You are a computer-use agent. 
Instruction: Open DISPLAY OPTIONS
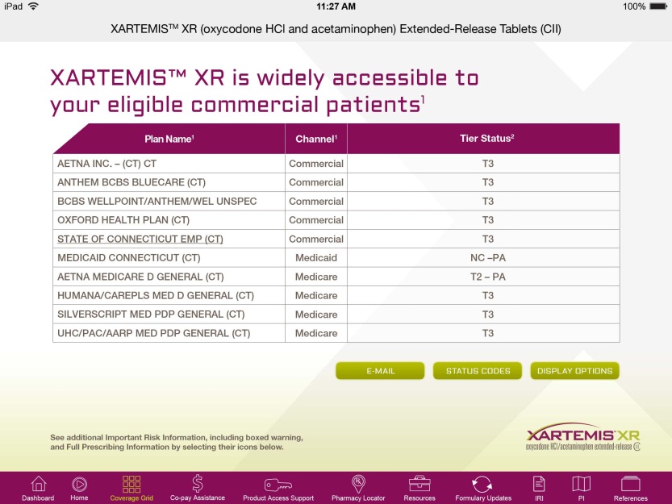(574, 370)
